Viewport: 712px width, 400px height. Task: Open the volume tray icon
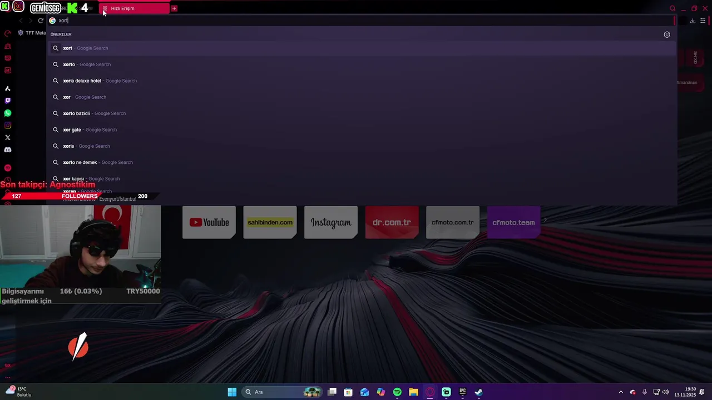pyautogui.click(x=666, y=392)
